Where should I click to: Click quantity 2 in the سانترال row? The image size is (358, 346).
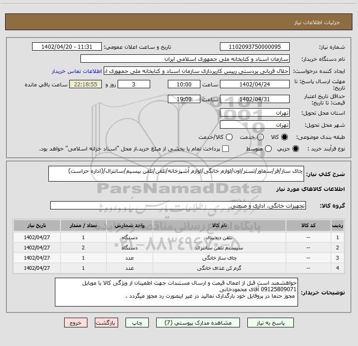pyautogui.click(x=83, y=248)
